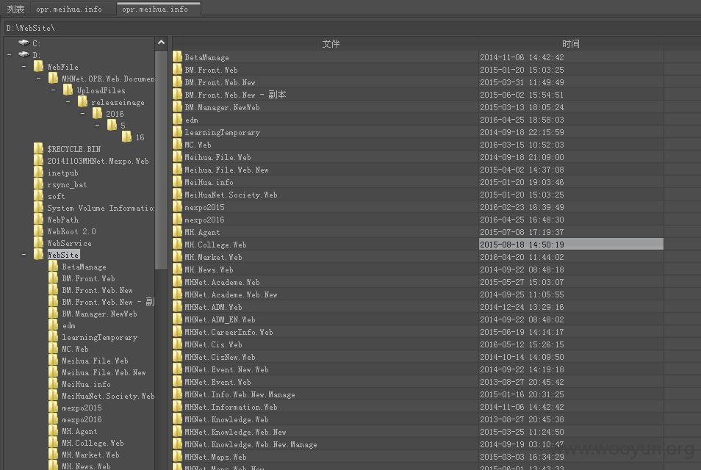Collapse the 5 folder tree node
The height and width of the screenshot is (470, 701).
98,126
